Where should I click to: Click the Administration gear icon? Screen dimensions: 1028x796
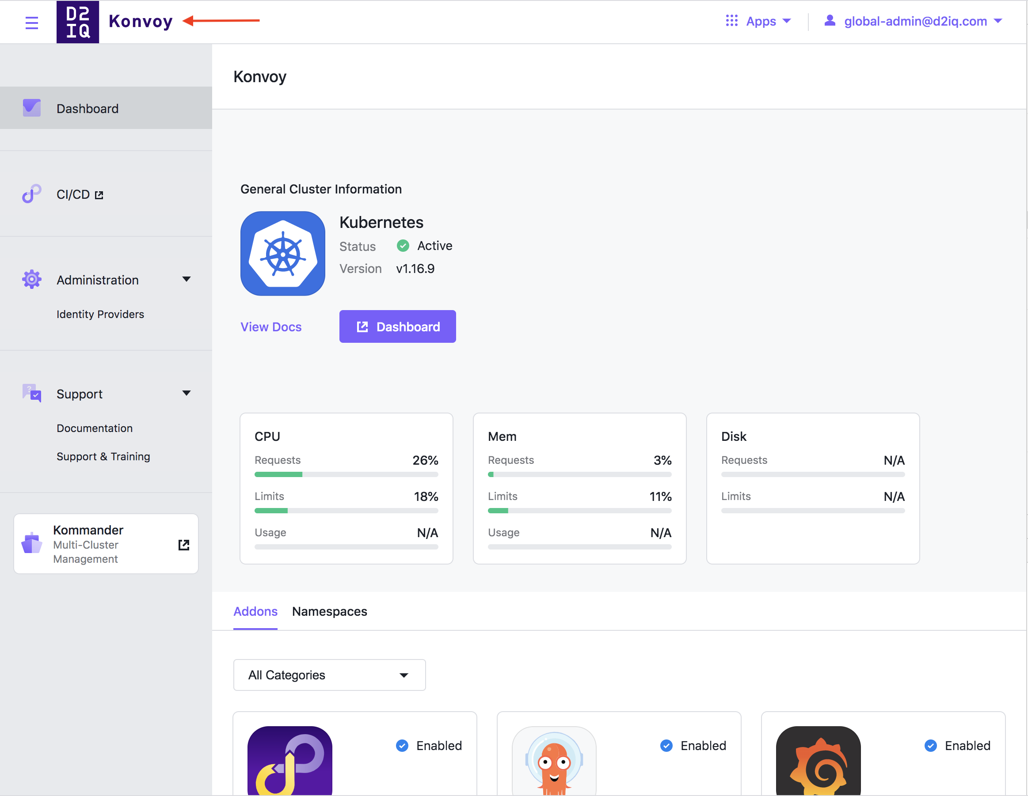point(31,280)
